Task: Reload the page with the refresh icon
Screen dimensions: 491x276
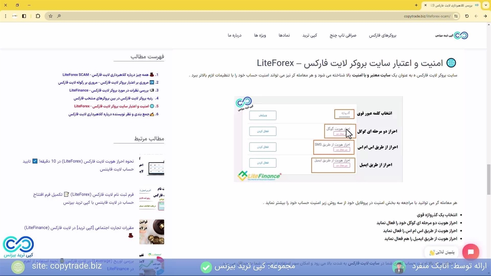Action: click(467, 16)
